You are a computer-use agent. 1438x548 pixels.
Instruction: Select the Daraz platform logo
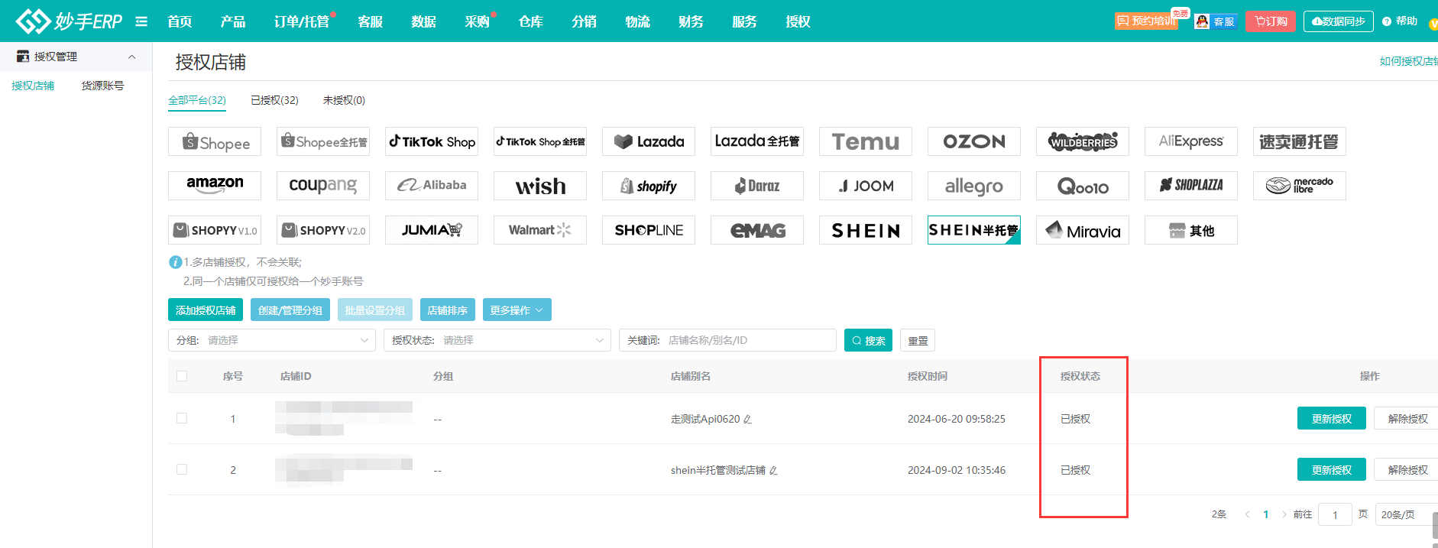pyautogui.click(x=757, y=186)
